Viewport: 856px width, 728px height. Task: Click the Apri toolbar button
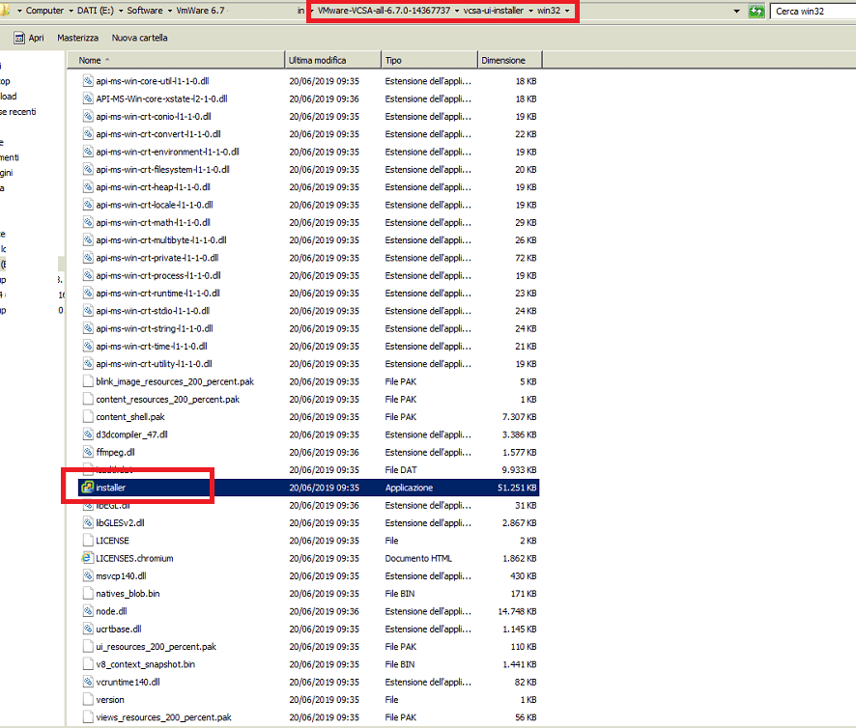pyautogui.click(x=29, y=38)
